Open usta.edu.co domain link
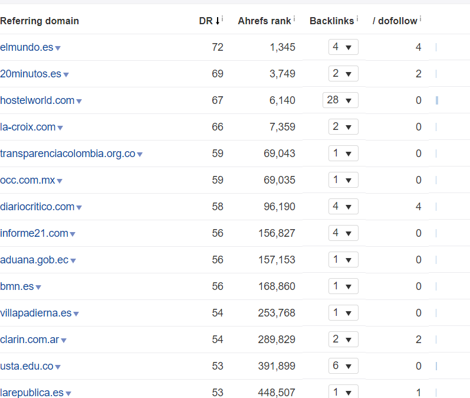The height and width of the screenshot is (398, 470). pyautogui.click(x=27, y=366)
